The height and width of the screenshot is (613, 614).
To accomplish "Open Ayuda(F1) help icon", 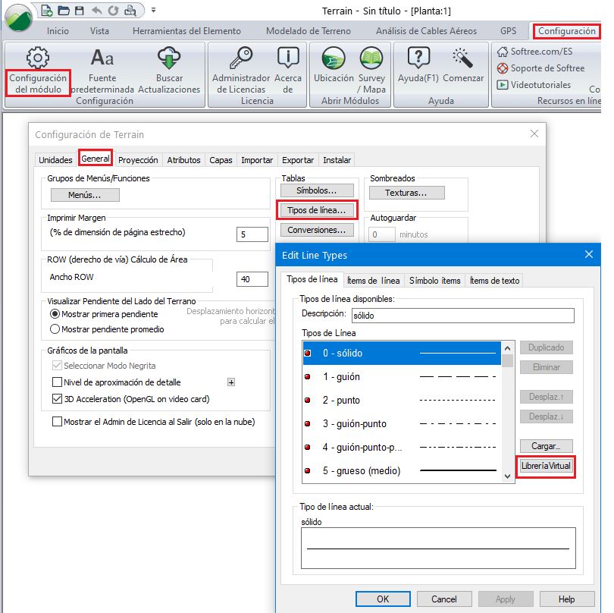I will point(418,58).
